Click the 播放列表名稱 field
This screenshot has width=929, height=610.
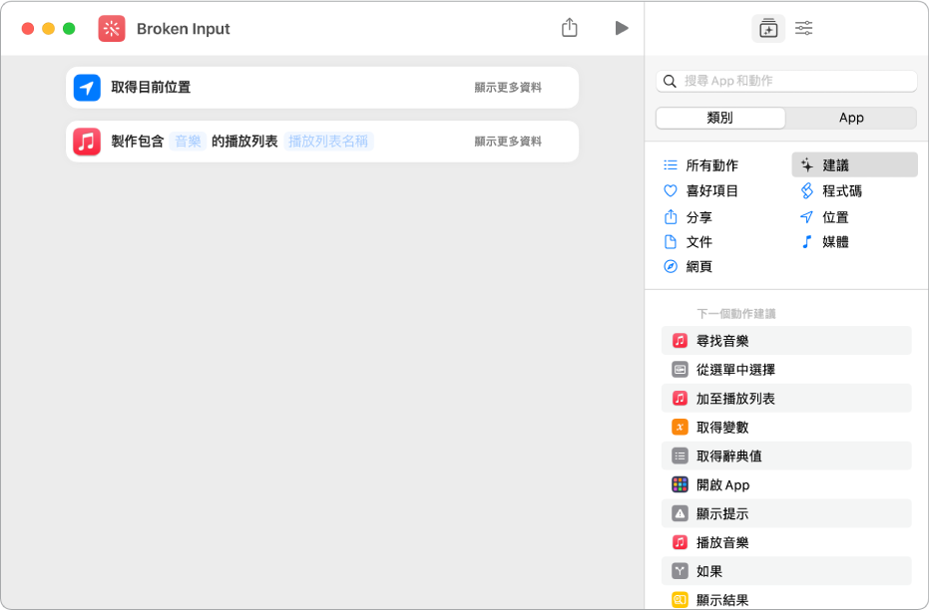(328, 142)
